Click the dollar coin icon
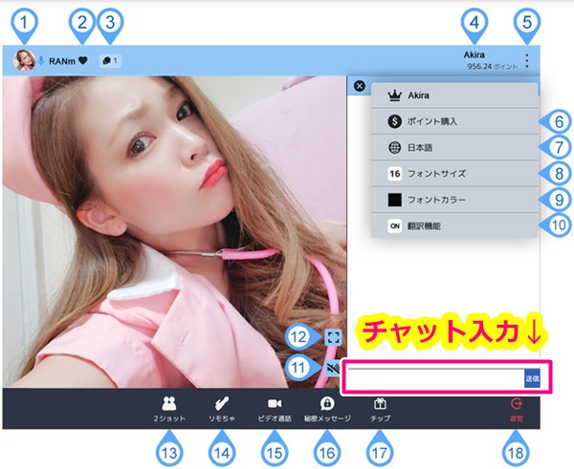The image size is (574, 469). (394, 121)
